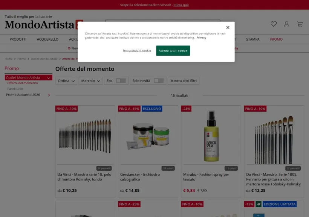
Task: Open the Da Vinci Maestro Serie 1805 title
Action: tap(274, 179)
